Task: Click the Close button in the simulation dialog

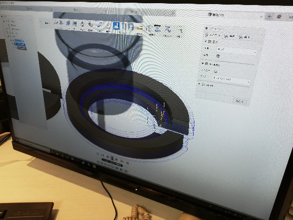Action: point(239,101)
